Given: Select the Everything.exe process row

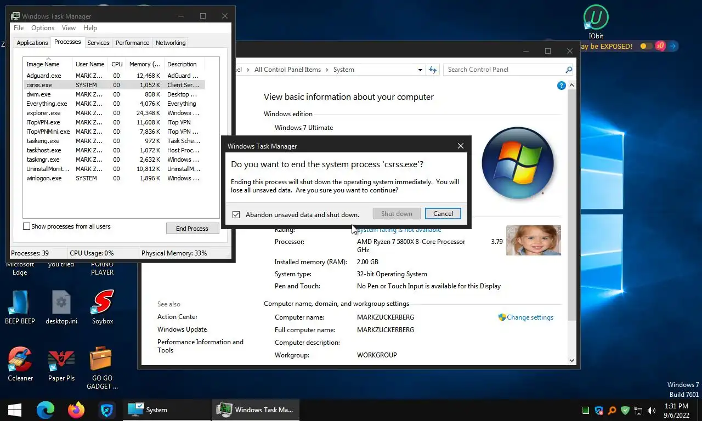Looking at the screenshot, I should [114, 104].
